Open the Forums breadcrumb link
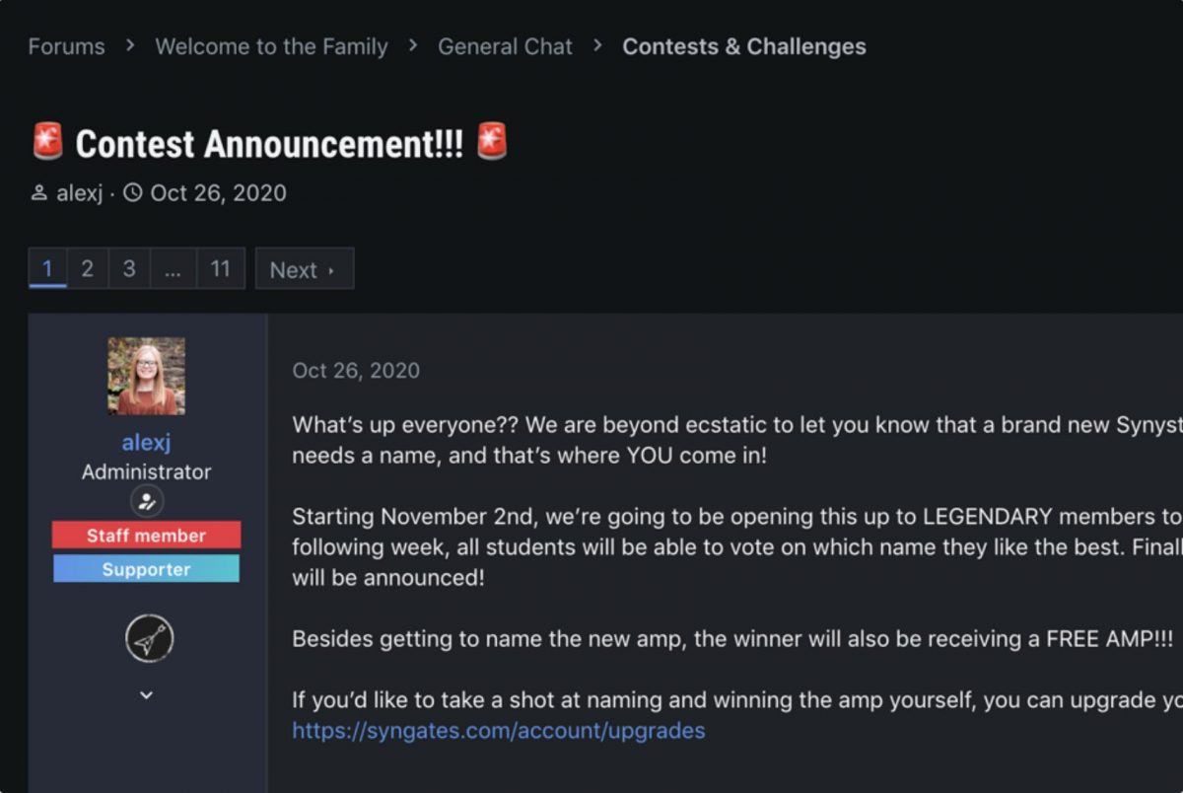 coord(66,46)
